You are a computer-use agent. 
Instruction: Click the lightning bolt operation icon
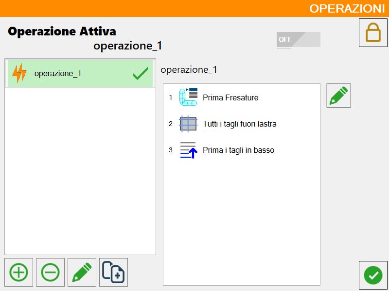point(19,73)
